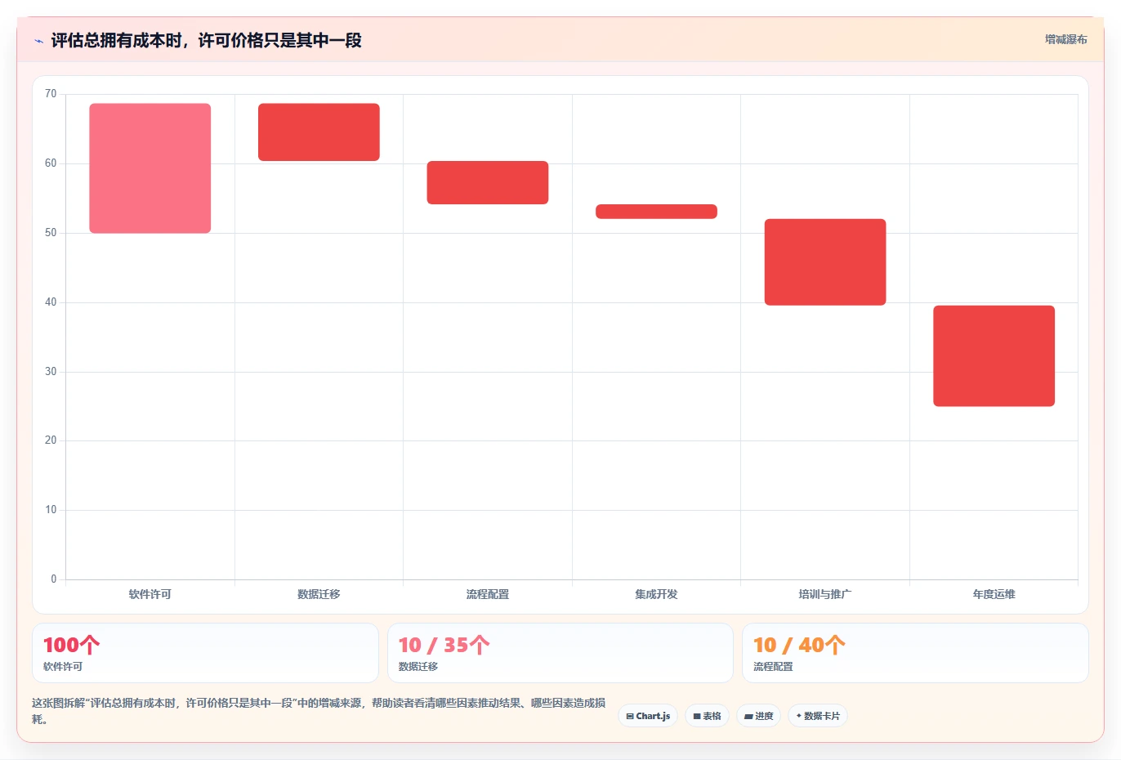
Task: Click the 软件许可 x-axis label
Action: coord(150,594)
